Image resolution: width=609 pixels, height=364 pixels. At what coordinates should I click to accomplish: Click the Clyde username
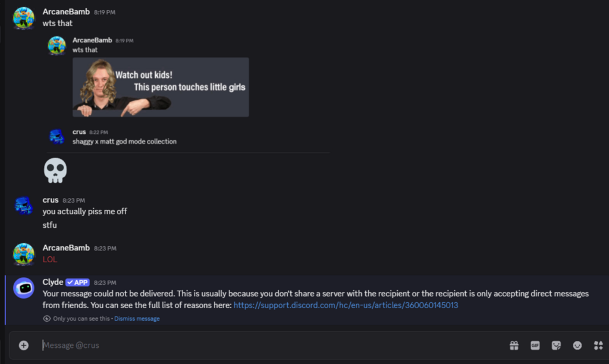tap(53, 282)
